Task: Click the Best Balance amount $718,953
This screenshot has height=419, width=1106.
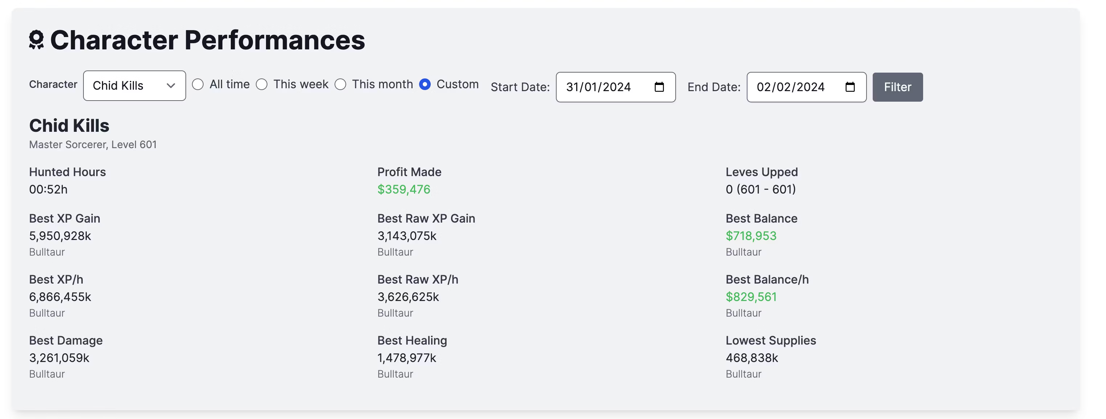Action: pyautogui.click(x=751, y=236)
